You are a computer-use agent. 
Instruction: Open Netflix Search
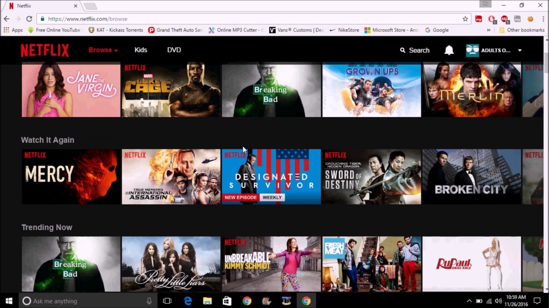(414, 50)
